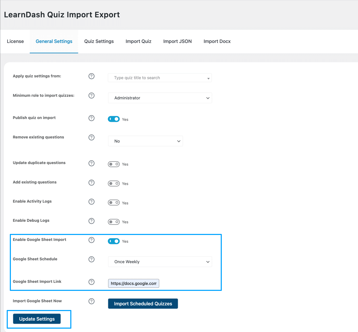Screen dimensions: 358x332
Task: Open help icon for Google Sheet Schedule
Action: pos(92,259)
